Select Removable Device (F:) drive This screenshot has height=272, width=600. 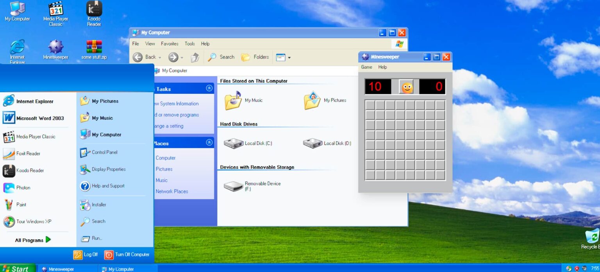[252, 186]
